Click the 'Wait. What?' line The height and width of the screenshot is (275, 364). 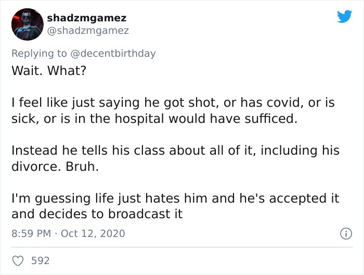tap(49, 70)
